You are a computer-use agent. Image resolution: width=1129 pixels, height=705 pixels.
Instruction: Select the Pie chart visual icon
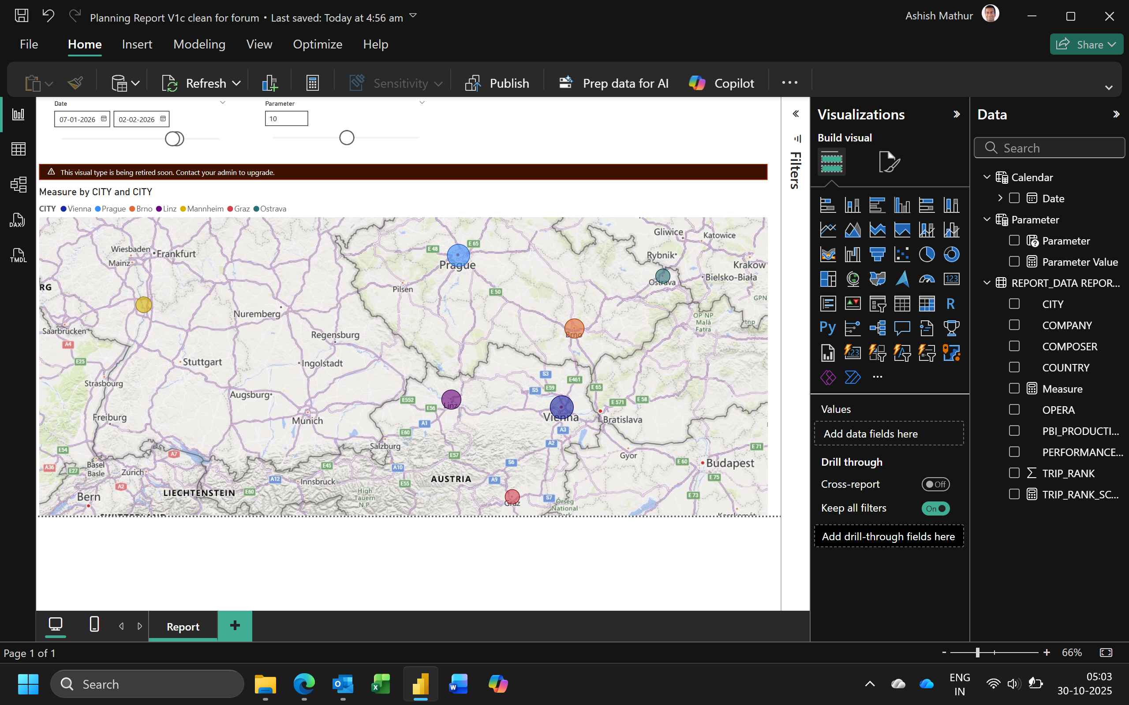pyautogui.click(x=927, y=254)
